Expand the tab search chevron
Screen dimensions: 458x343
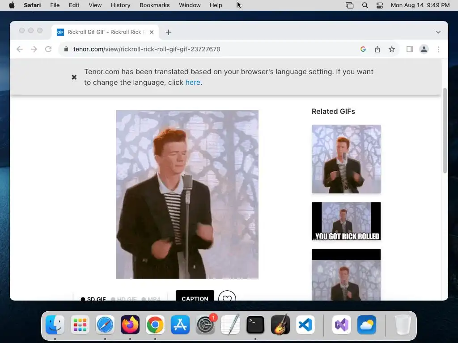click(438, 32)
